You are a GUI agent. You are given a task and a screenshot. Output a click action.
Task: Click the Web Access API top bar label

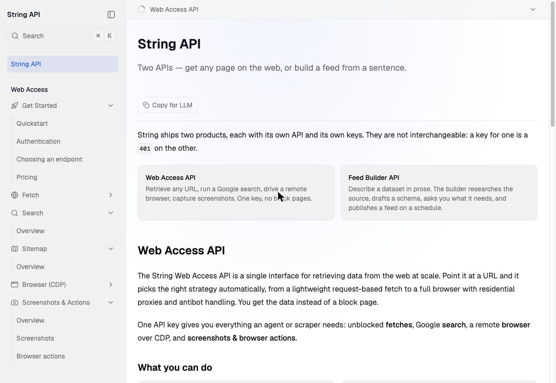[x=174, y=9]
